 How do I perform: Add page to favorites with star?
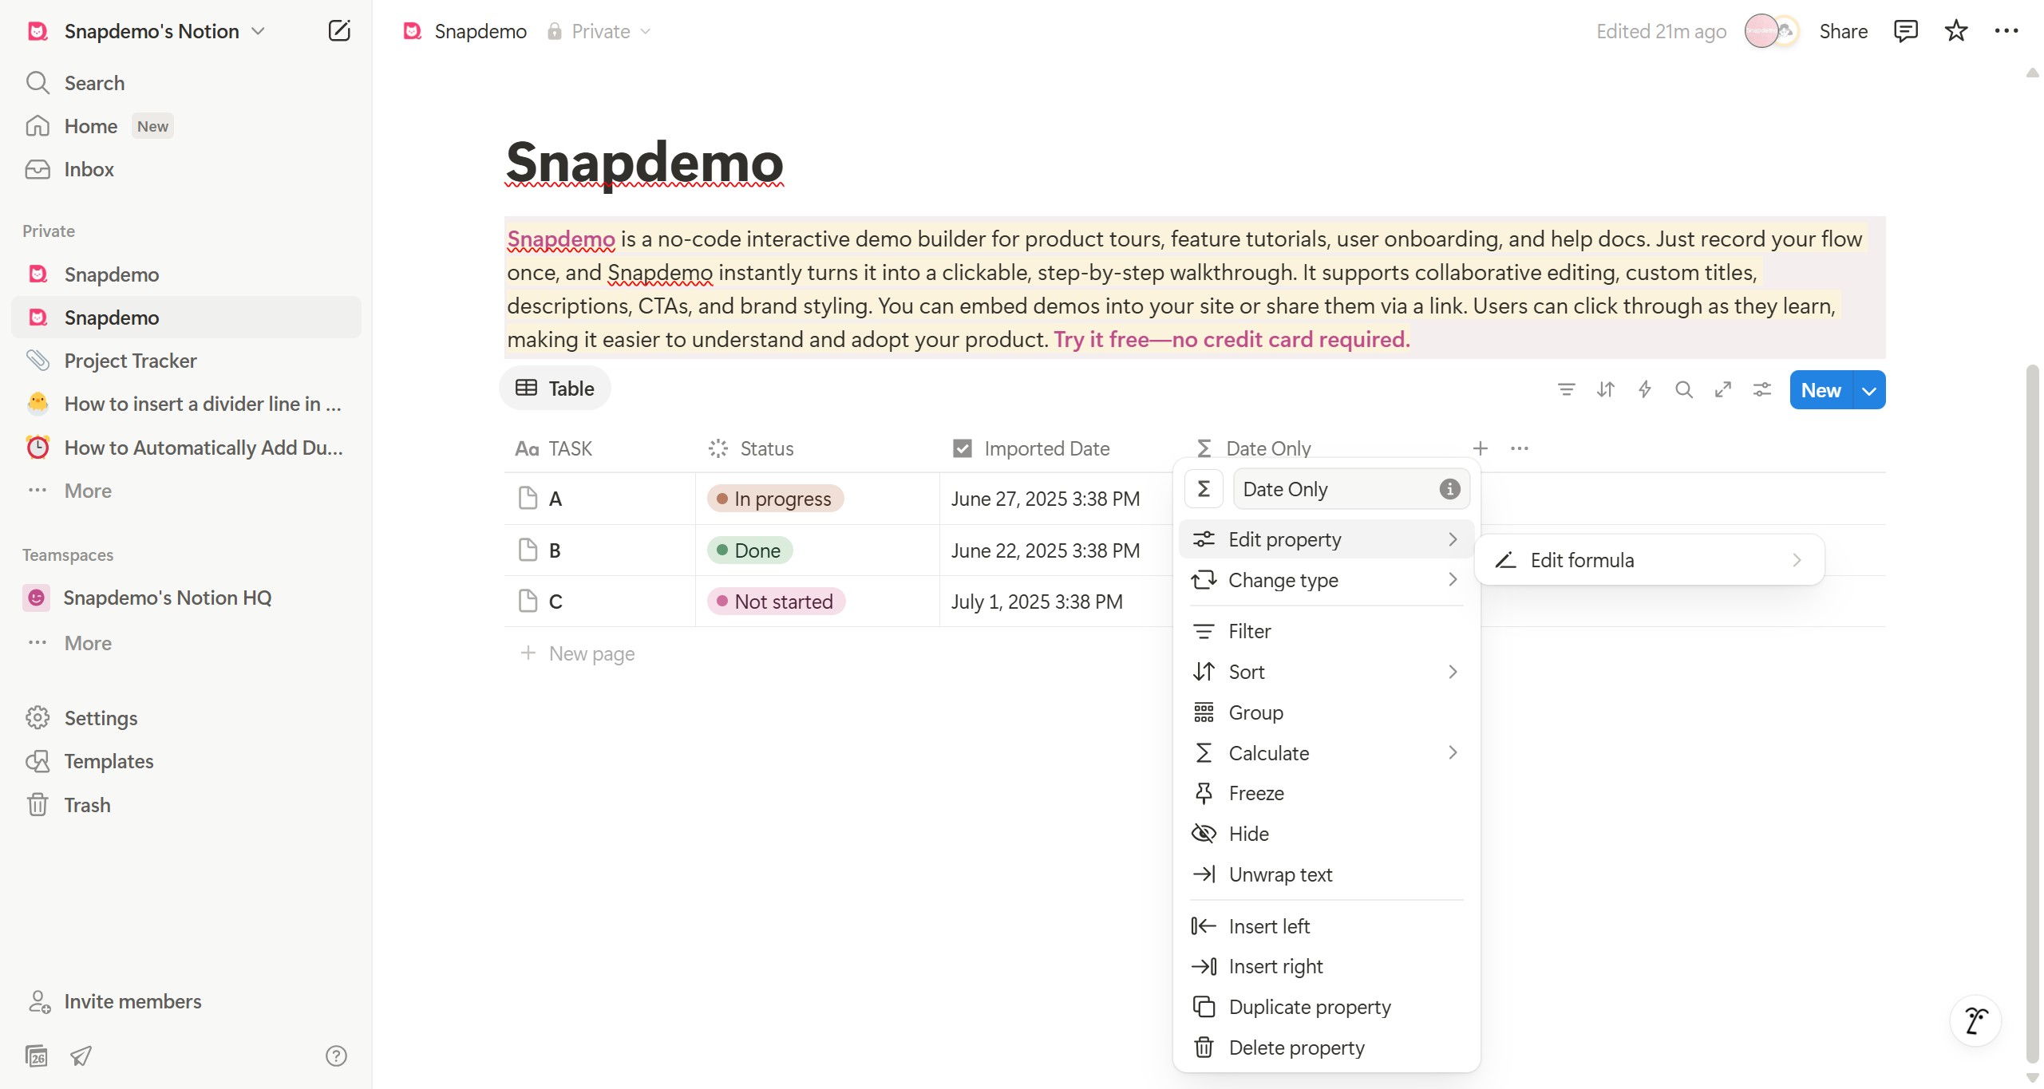pyautogui.click(x=1955, y=31)
